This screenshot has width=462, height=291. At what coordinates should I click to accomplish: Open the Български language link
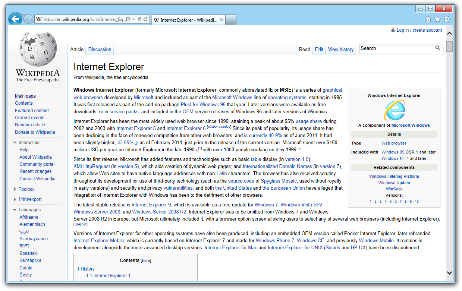[x=30, y=260]
